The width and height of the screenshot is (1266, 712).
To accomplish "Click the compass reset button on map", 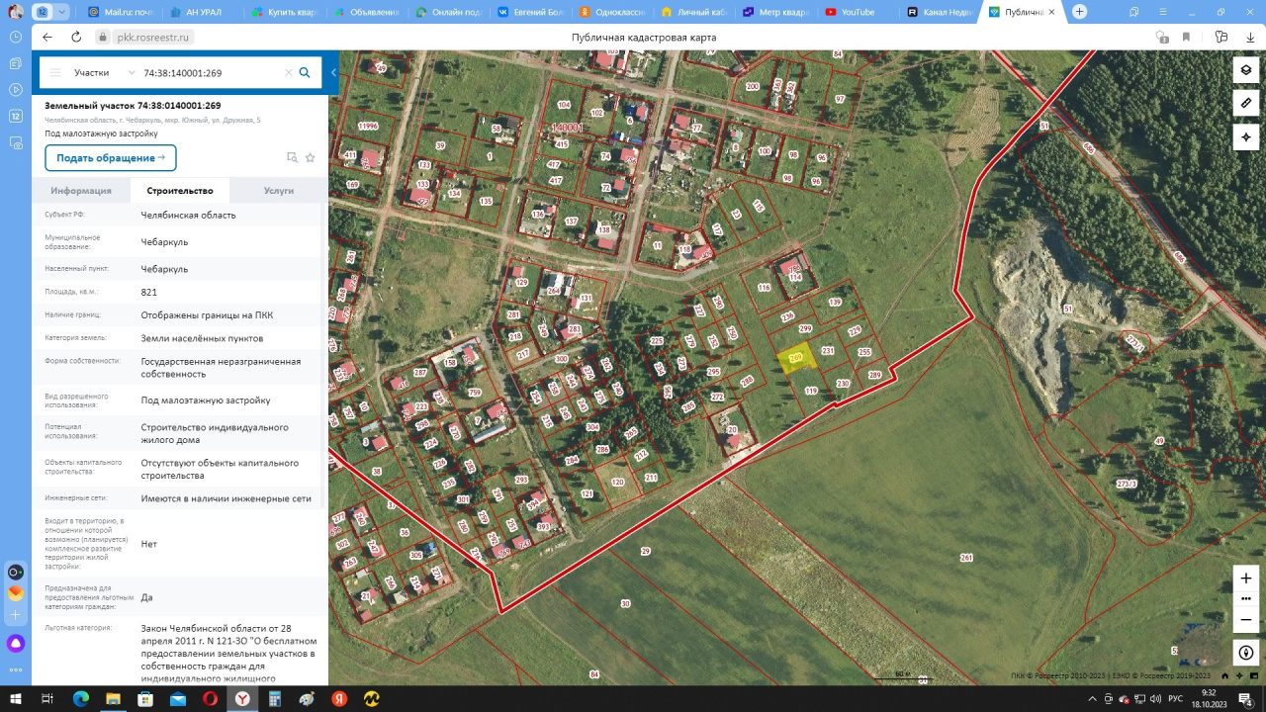I will pos(1245,653).
